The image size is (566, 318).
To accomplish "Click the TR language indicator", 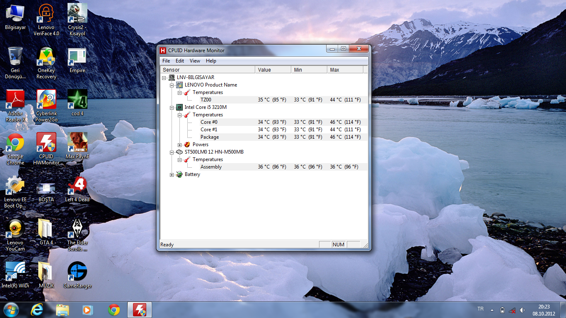I will (x=481, y=309).
